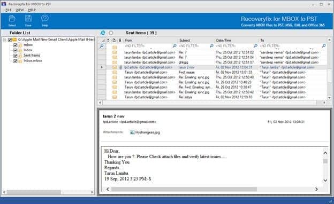Click email list scroll up arrow
334x204 pixels.
[x=329, y=40]
